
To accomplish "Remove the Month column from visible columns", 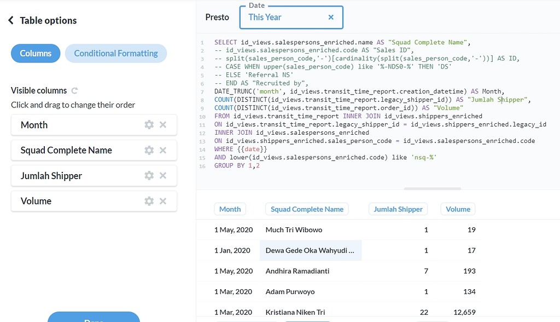I will click(x=163, y=124).
